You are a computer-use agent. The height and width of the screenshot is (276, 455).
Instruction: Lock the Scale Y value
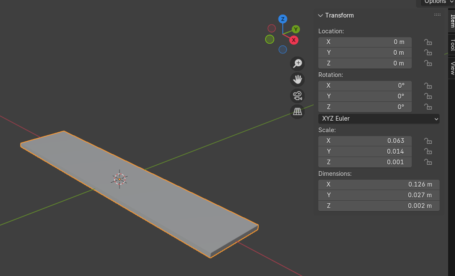428,151
